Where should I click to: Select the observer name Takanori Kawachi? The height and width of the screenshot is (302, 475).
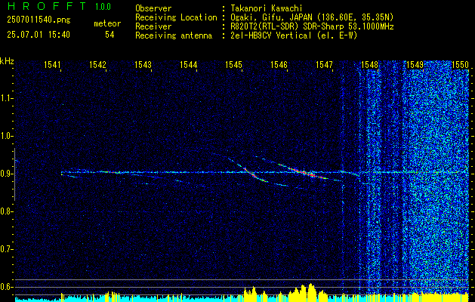click(x=267, y=8)
